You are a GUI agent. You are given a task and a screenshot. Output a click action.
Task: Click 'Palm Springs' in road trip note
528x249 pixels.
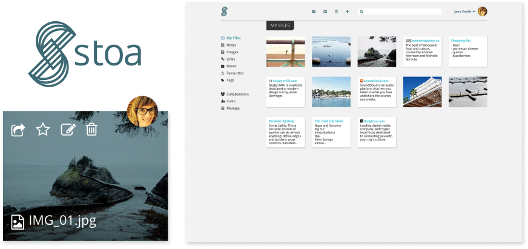[x=323, y=139]
